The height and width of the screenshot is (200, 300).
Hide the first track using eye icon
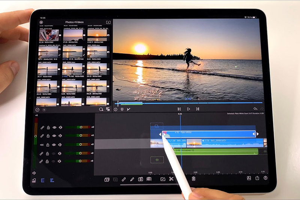click(x=54, y=127)
